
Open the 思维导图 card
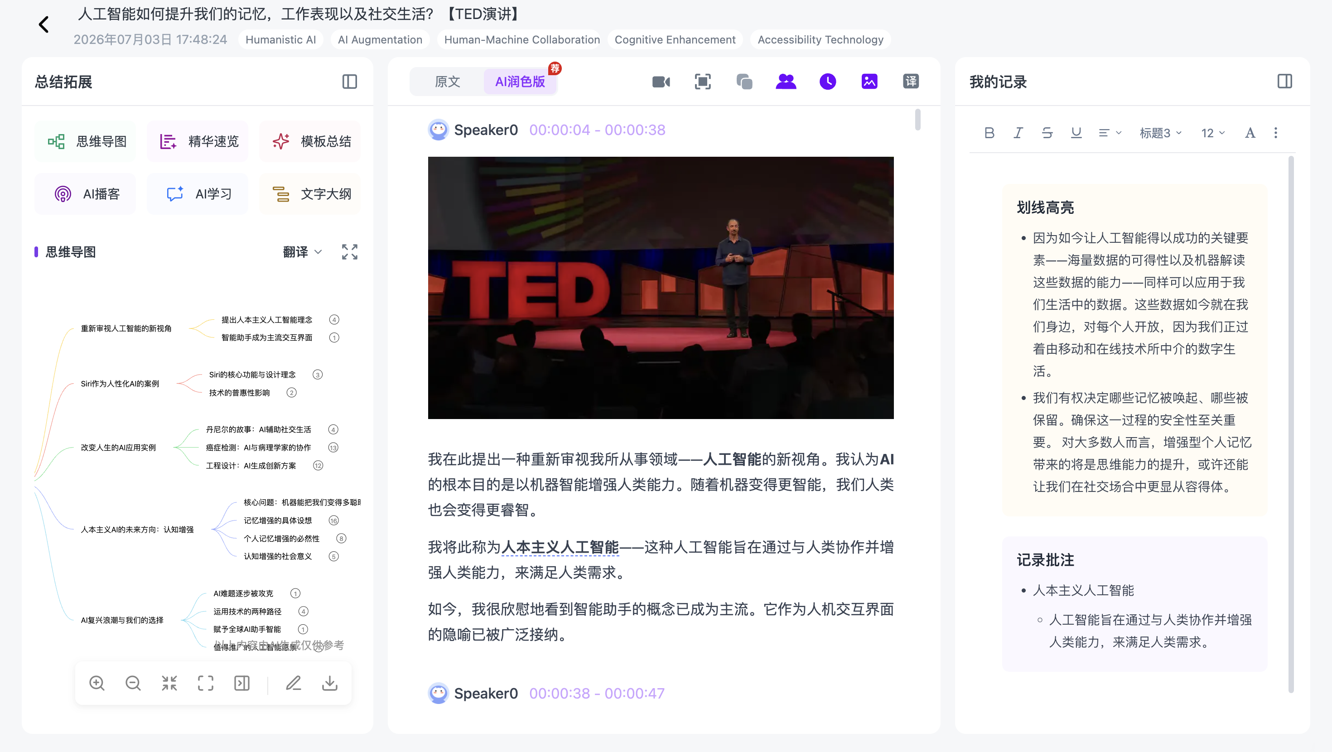(85, 141)
